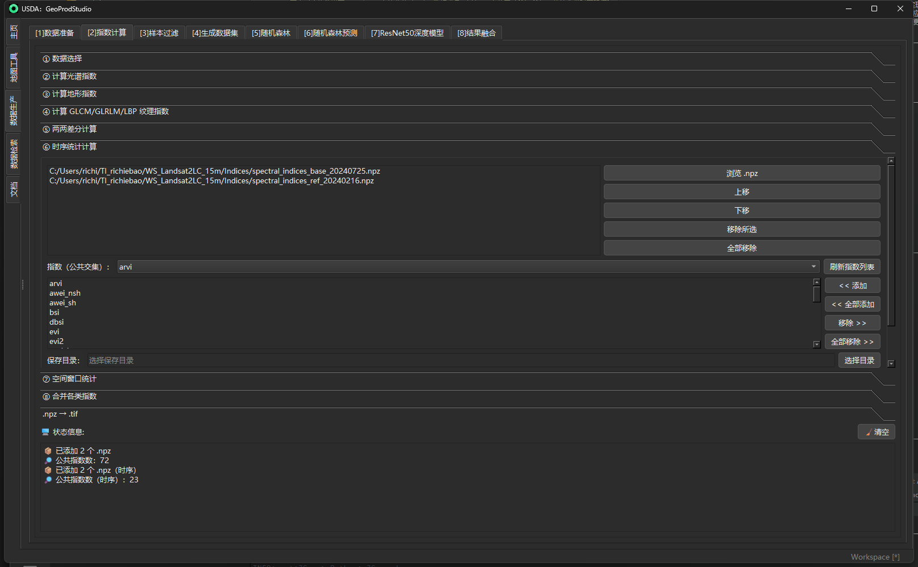Open the [7]ResNet50深度模型 tab
Image resolution: width=918 pixels, height=567 pixels.
(x=407, y=33)
